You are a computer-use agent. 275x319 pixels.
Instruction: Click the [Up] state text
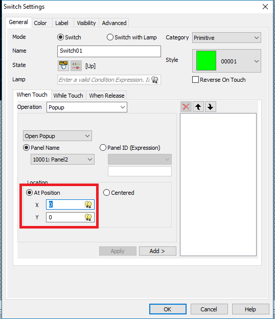(x=90, y=66)
